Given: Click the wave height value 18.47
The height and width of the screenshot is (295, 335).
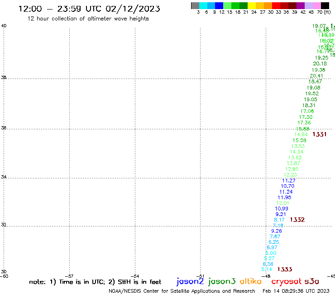Looking at the screenshot, I should [x=315, y=82].
